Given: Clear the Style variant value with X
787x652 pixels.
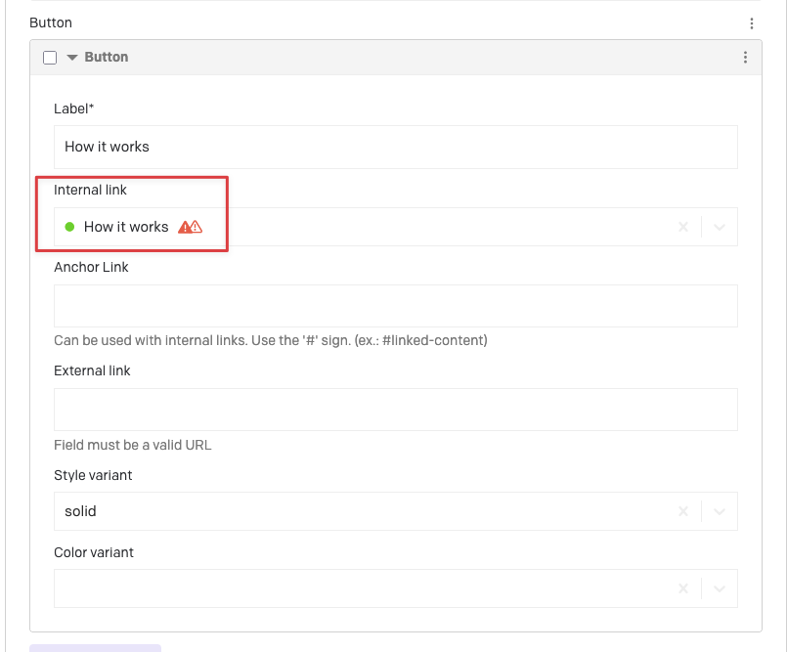Looking at the screenshot, I should pos(683,511).
